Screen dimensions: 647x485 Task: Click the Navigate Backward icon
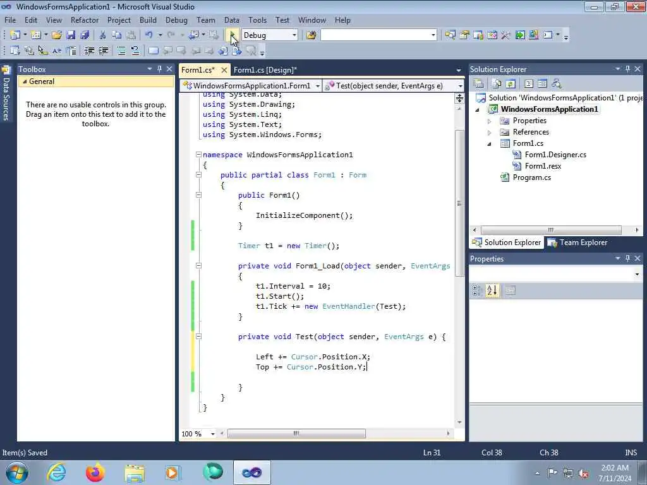click(193, 35)
